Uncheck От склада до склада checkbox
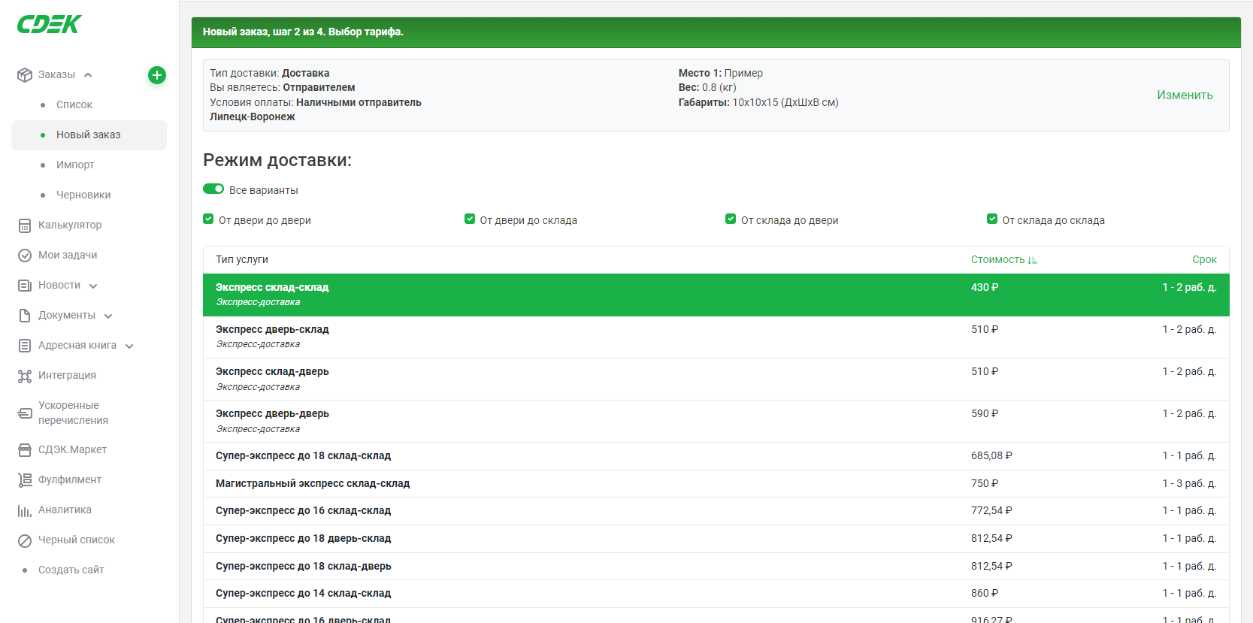This screenshot has width=1253, height=623. click(992, 219)
